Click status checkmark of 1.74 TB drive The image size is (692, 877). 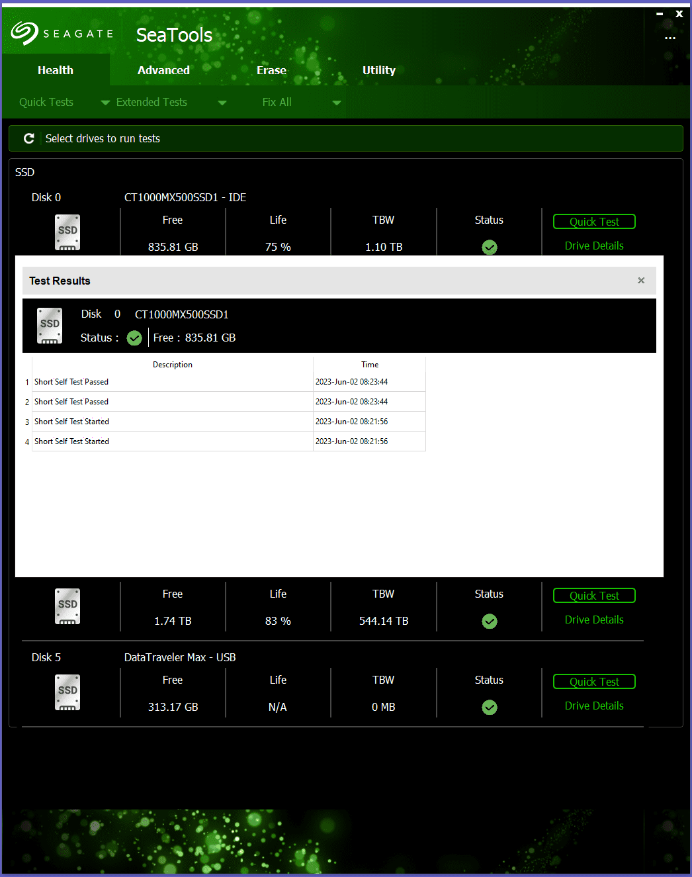tap(490, 621)
